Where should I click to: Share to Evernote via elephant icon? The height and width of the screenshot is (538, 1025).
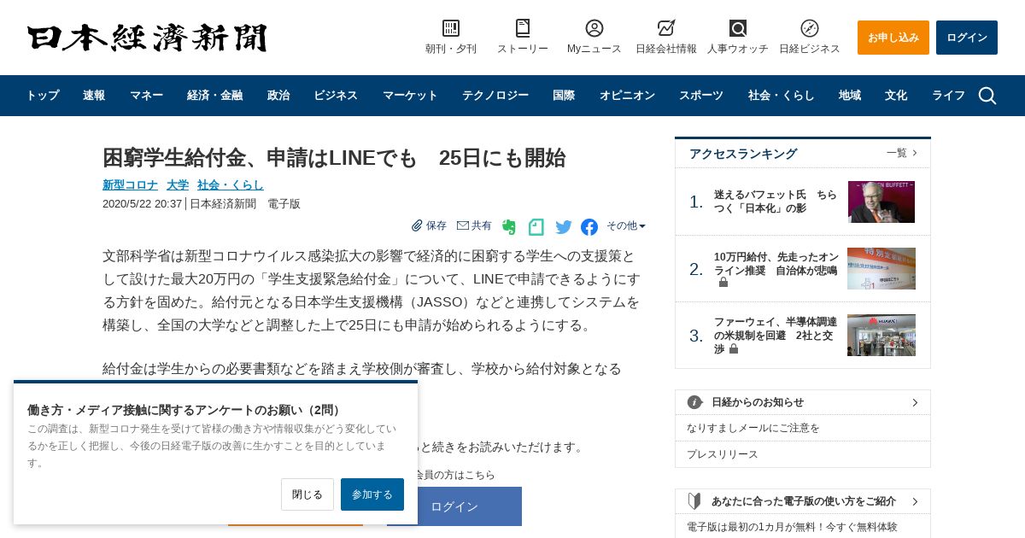coord(509,227)
